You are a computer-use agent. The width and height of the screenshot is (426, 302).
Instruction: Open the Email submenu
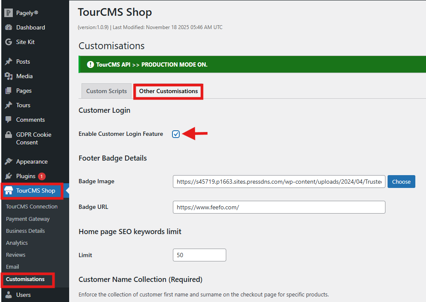click(x=12, y=267)
